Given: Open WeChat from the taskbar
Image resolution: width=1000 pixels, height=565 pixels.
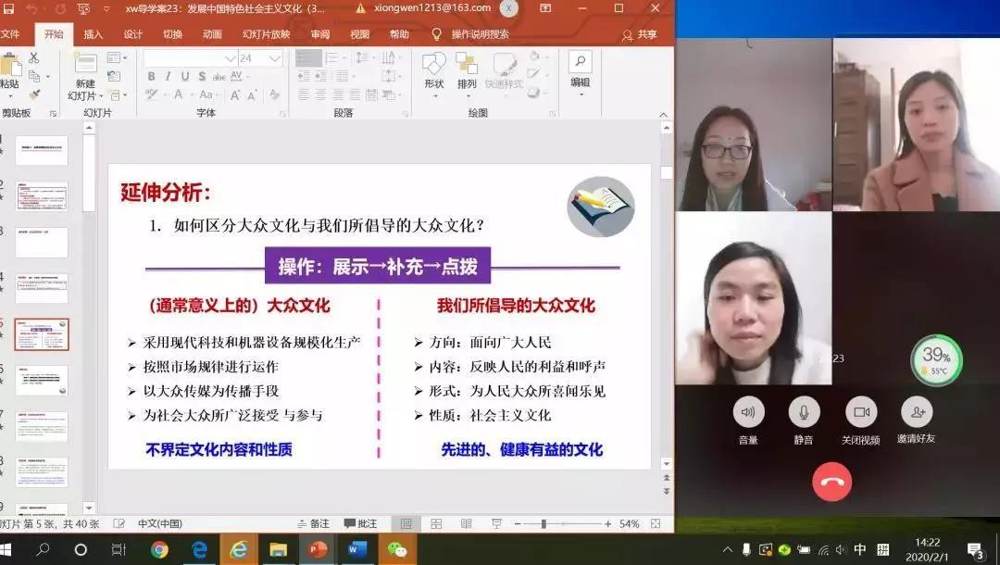Looking at the screenshot, I should click(397, 549).
